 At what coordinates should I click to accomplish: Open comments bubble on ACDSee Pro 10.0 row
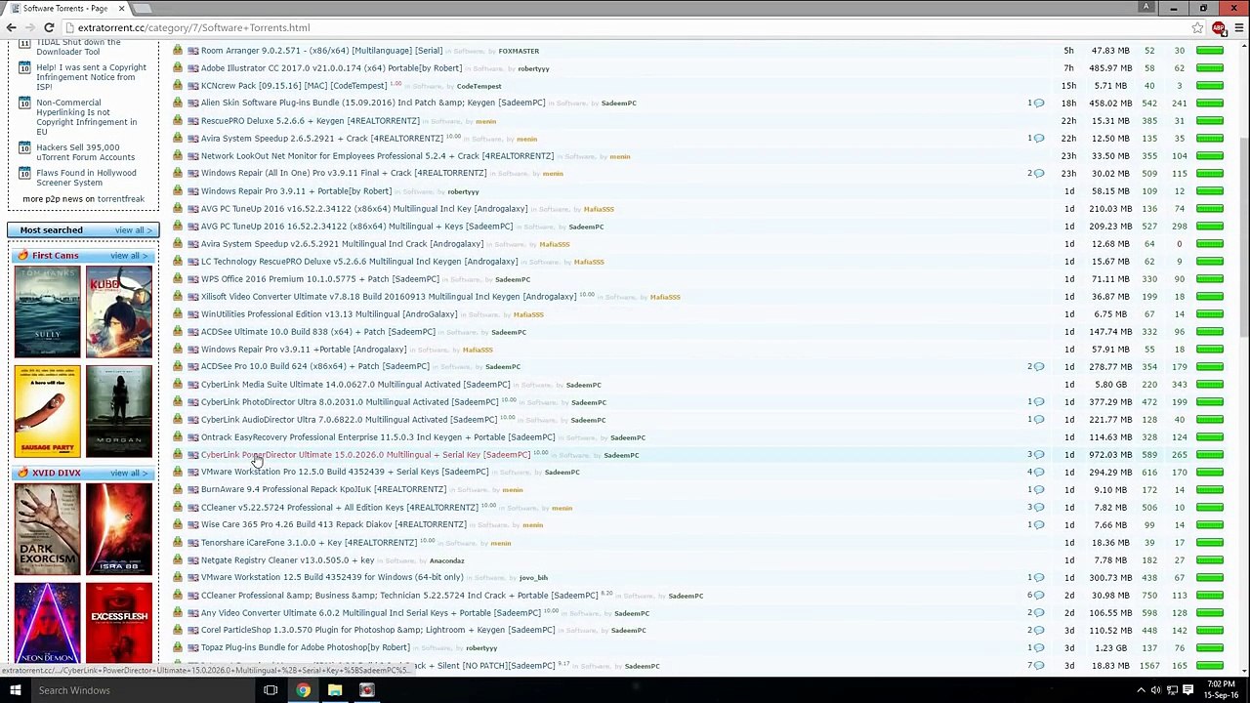(x=1038, y=367)
